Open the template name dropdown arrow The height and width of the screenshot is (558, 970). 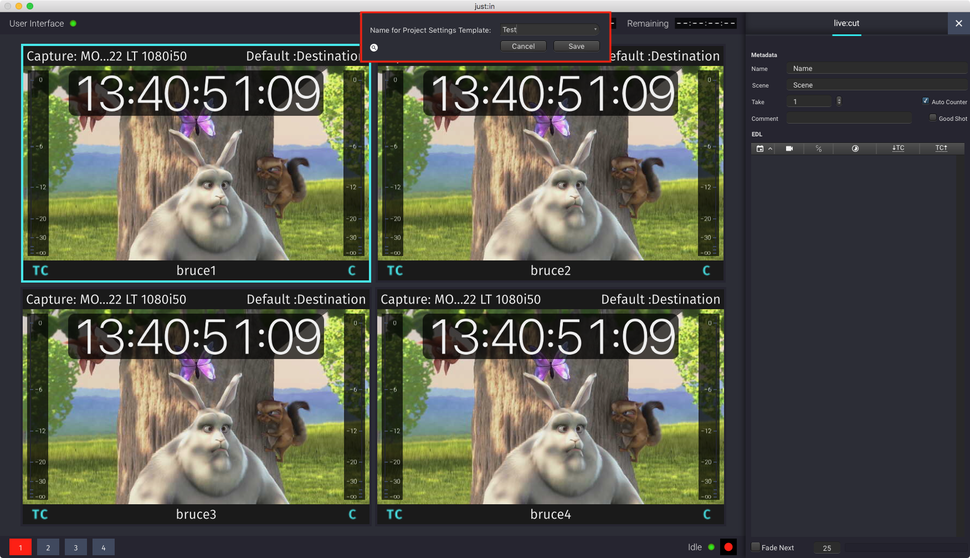coord(596,29)
